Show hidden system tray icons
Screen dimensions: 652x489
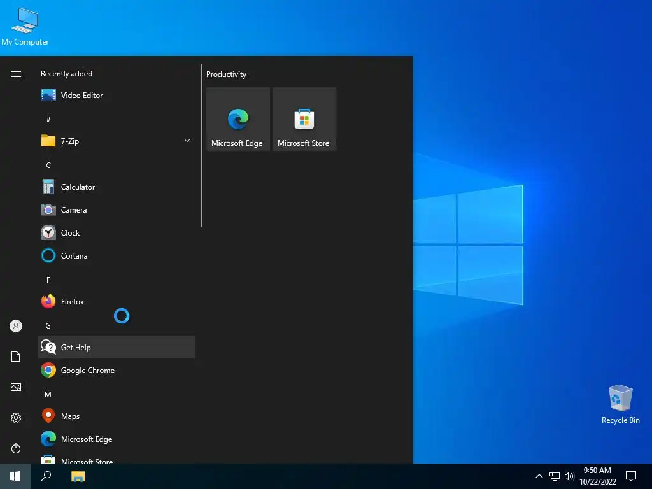(x=539, y=476)
